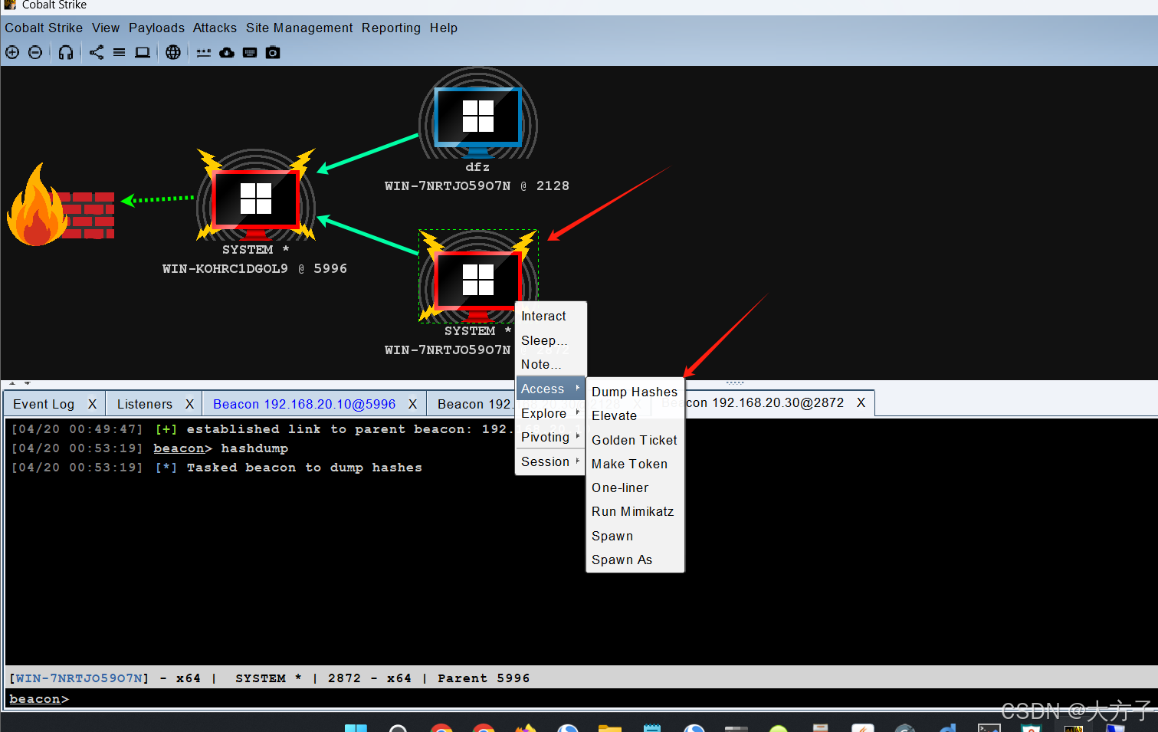1158x732 pixels.
Task: Choose Note... in the context menu
Action: point(551,364)
